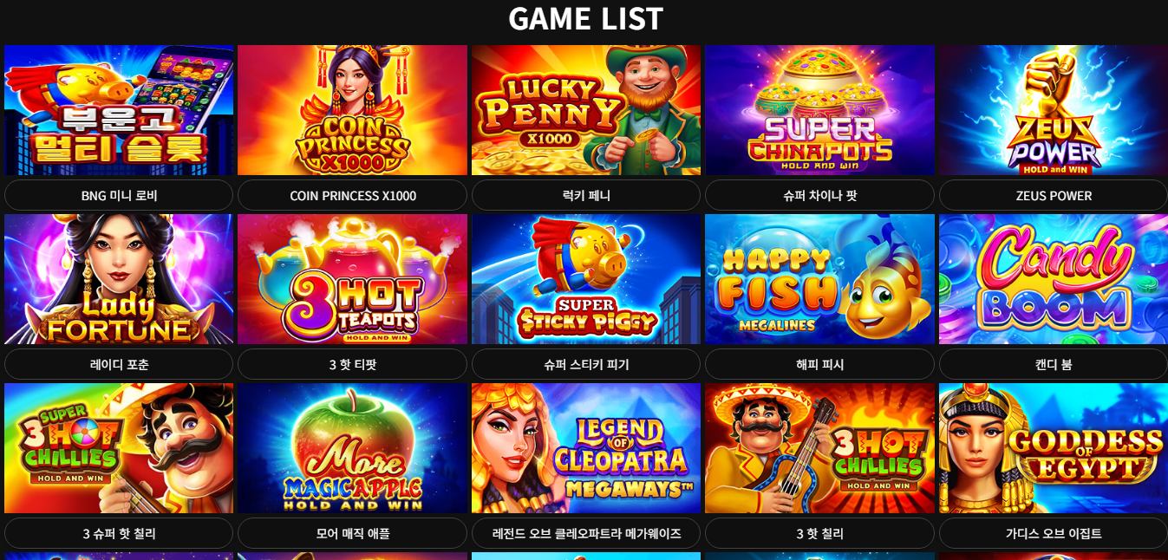
Task: Select the 3 Hot Teapots game image
Action: click(x=352, y=279)
